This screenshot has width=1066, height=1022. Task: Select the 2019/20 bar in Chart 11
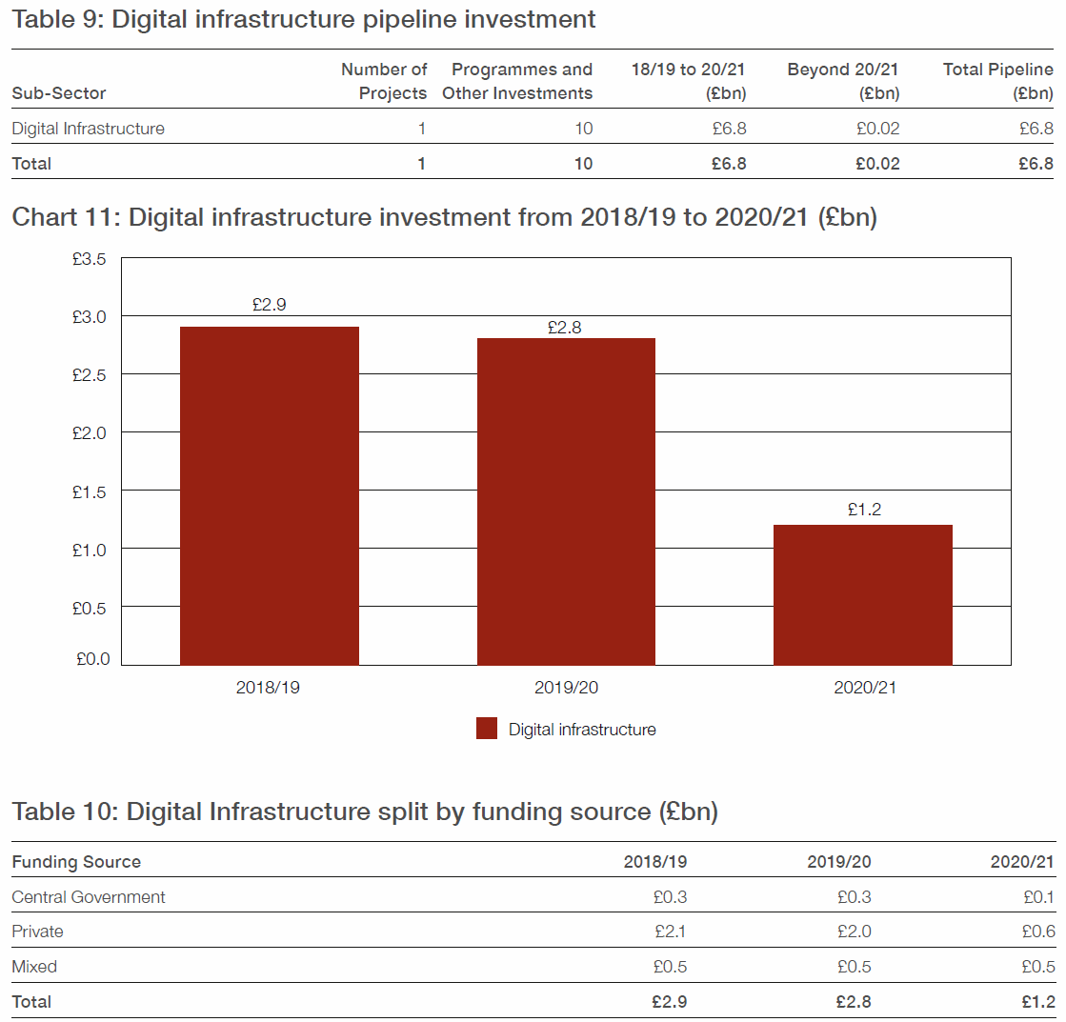click(566, 501)
